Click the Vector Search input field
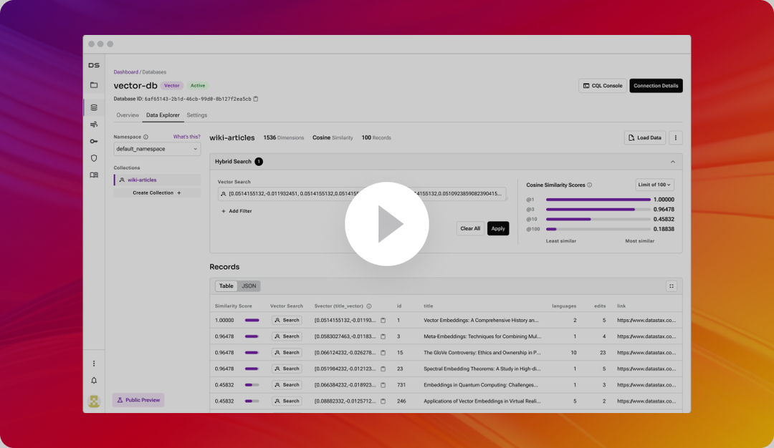 tap(362, 194)
